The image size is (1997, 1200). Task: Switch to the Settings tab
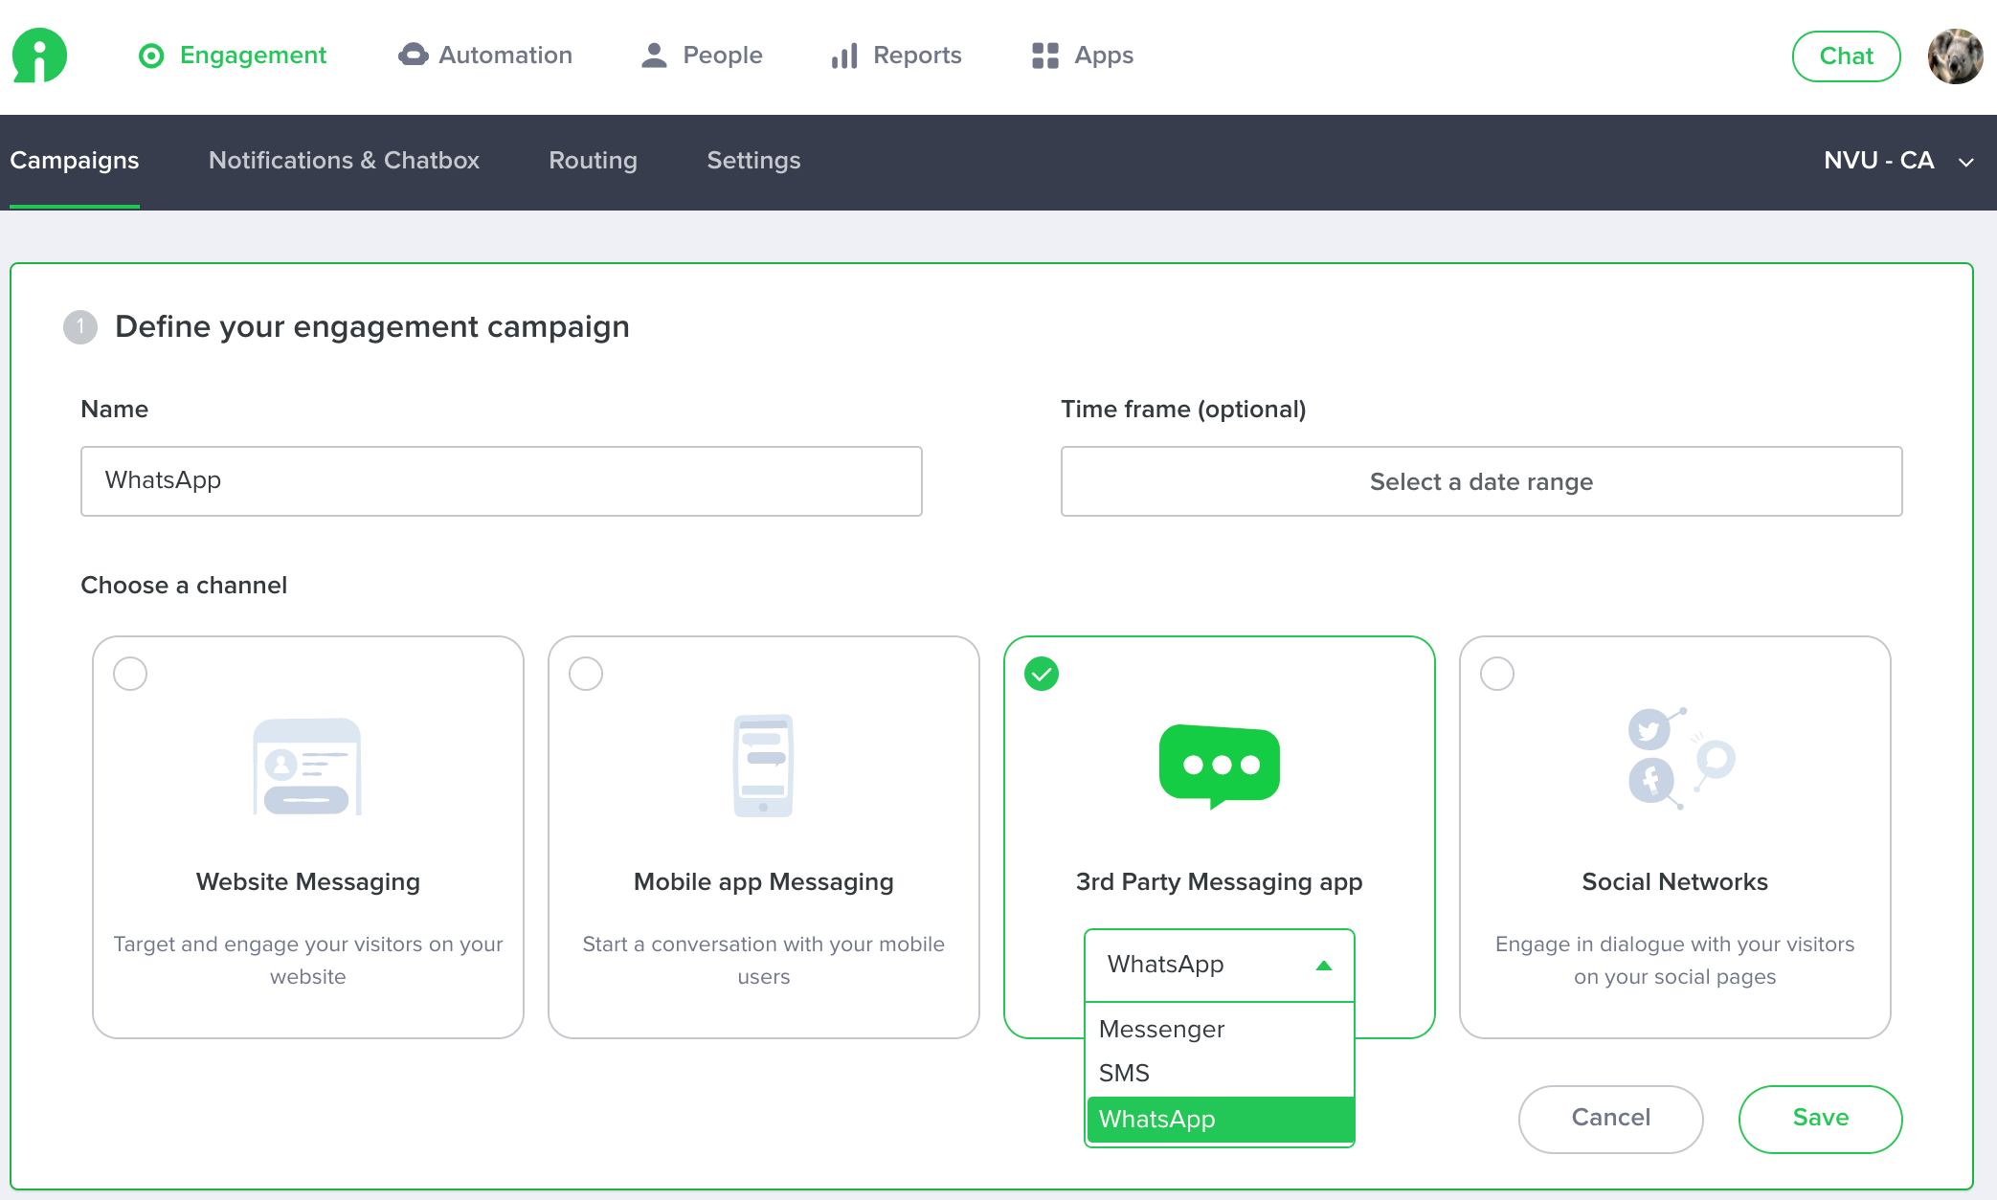click(x=753, y=161)
